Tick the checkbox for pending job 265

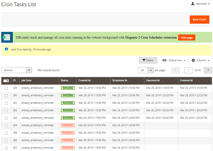pos(6,133)
